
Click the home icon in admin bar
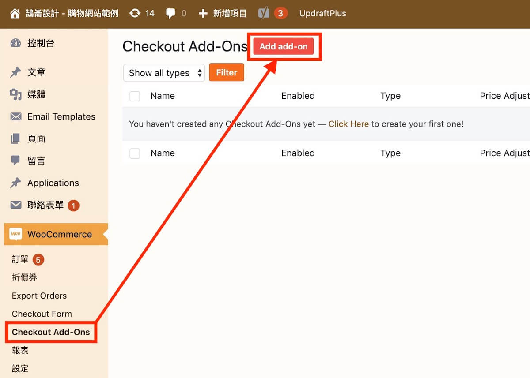(15, 14)
